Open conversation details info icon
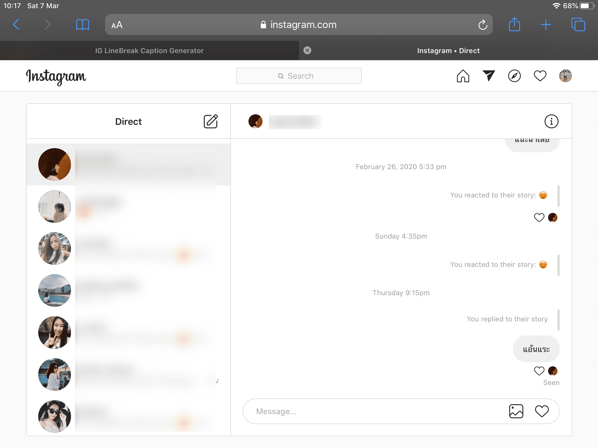The image size is (598, 448). (x=551, y=121)
